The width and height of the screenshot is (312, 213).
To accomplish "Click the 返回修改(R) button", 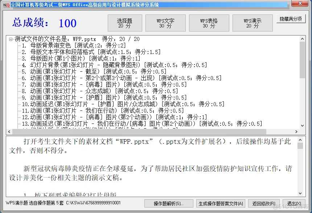I will 264,204.
